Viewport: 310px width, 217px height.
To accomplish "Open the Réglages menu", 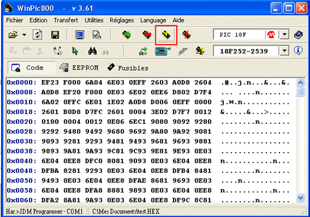I will coord(122,20).
